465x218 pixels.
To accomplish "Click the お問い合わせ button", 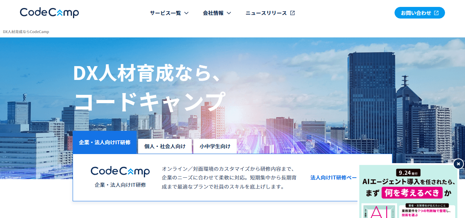I will [x=420, y=13].
